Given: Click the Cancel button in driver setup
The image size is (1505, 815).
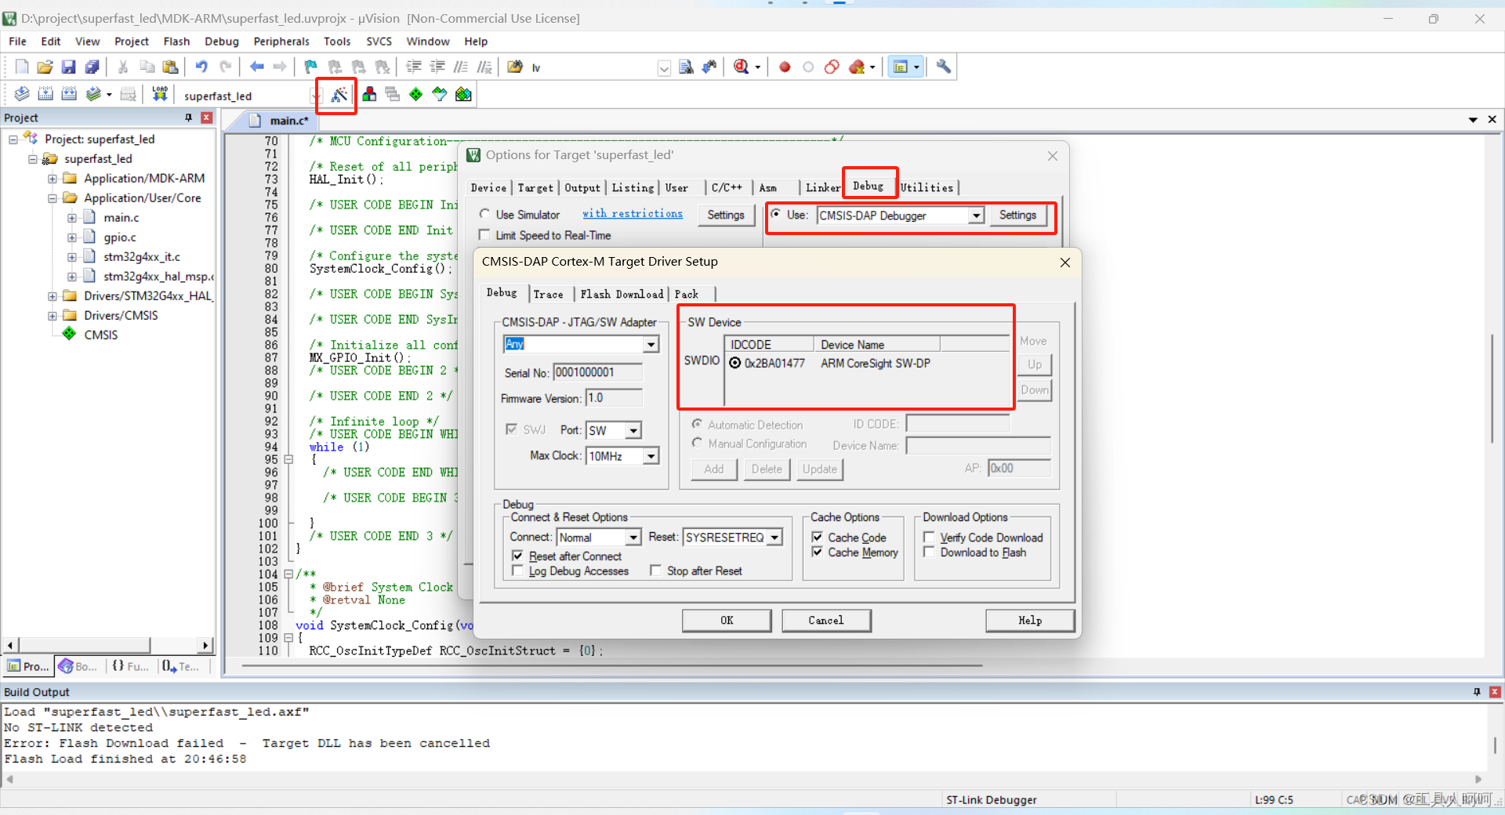Looking at the screenshot, I should pos(826,620).
